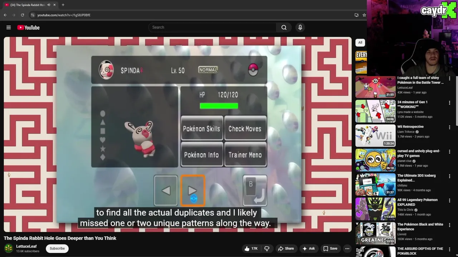Open options menu for Black and White video
The height and width of the screenshot is (257, 458).
(450, 225)
